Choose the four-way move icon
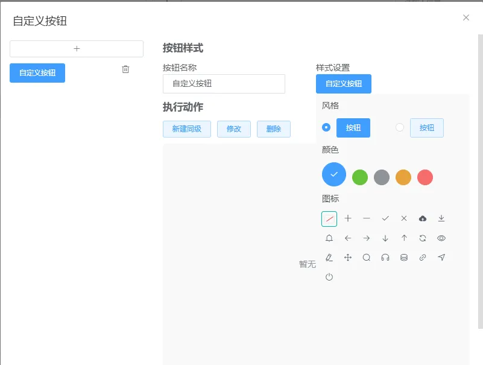 (x=348, y=258)
